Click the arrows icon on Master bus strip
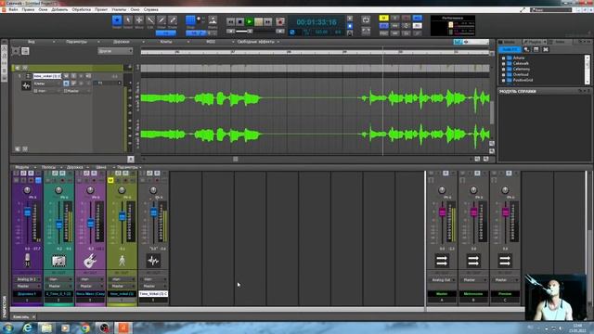This screenshot has width=594, height=334. click(x=442, y=261)
